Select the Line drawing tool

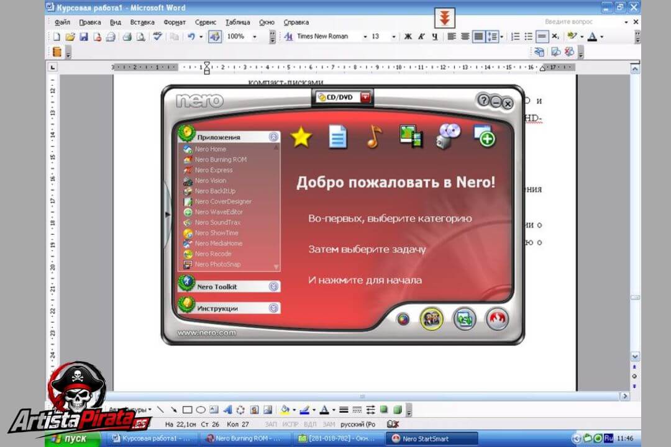[160, 410]
